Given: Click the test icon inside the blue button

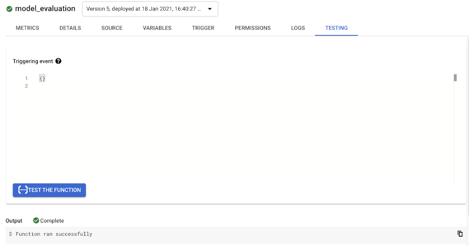Looking at the screenshot, I should click(x=22, y=190).
